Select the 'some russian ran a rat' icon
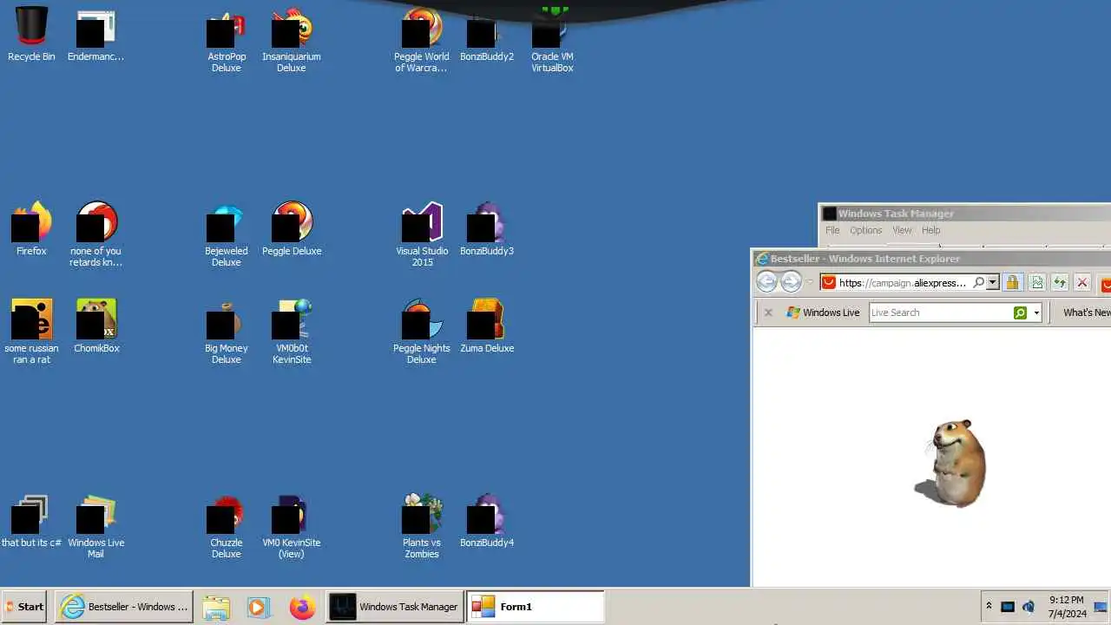The image size is (1111, 625). coord(31,332)
